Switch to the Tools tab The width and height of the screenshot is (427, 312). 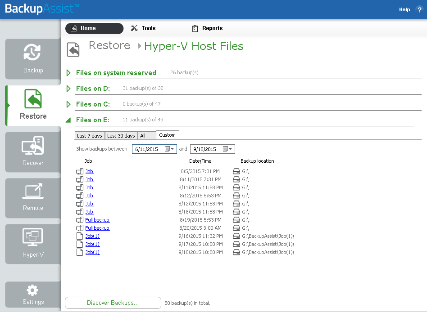[143, 28]
